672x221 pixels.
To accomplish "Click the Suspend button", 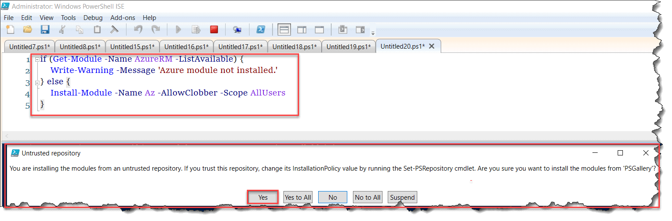I will pyautogui.click(x=403, y=197).
